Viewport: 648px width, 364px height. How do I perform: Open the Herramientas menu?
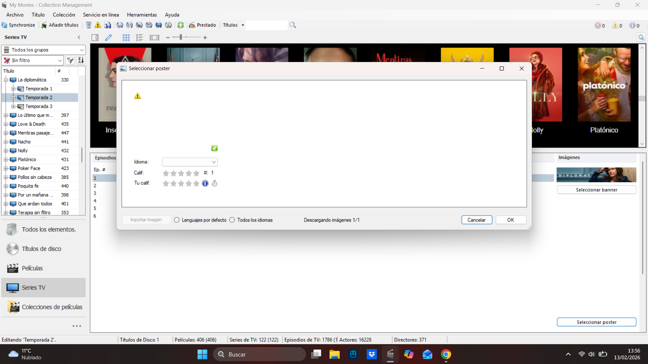coord(142,15)
